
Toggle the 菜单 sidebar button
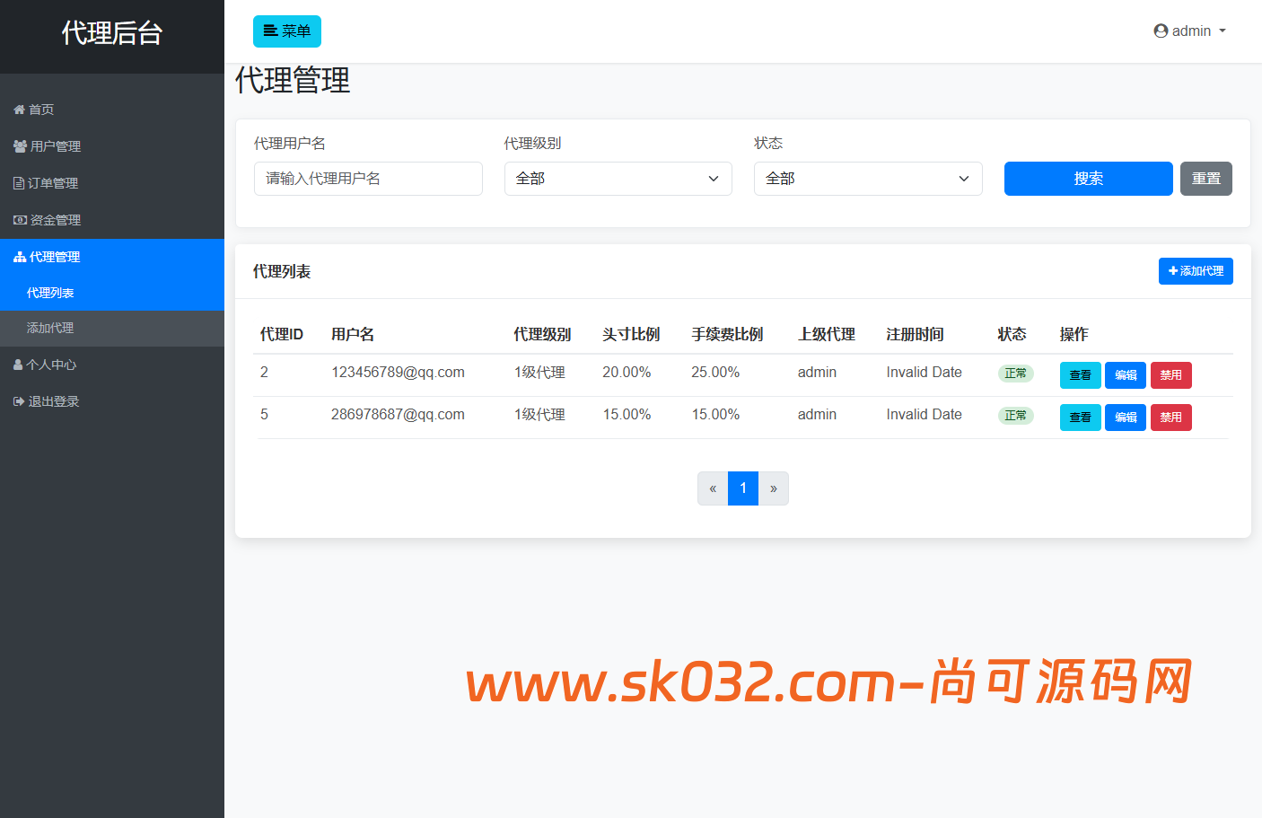287,31
